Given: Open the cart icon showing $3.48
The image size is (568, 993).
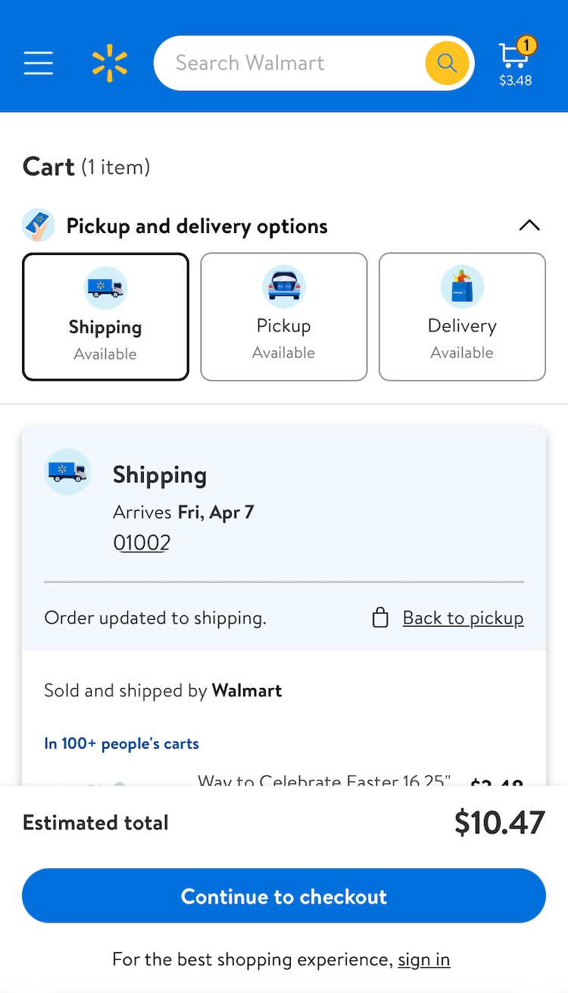Looking at the screenshot, I should tap(516, 64).
